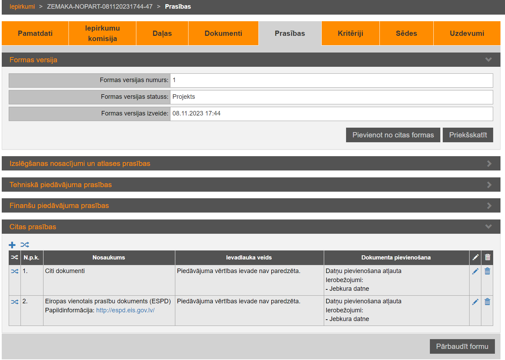Click the Pārbaudīt formu button

point(462,346)
